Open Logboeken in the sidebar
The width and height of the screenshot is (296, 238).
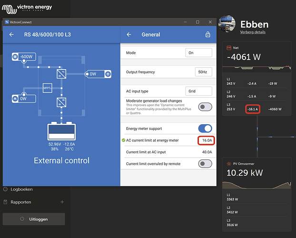(21, 189)
